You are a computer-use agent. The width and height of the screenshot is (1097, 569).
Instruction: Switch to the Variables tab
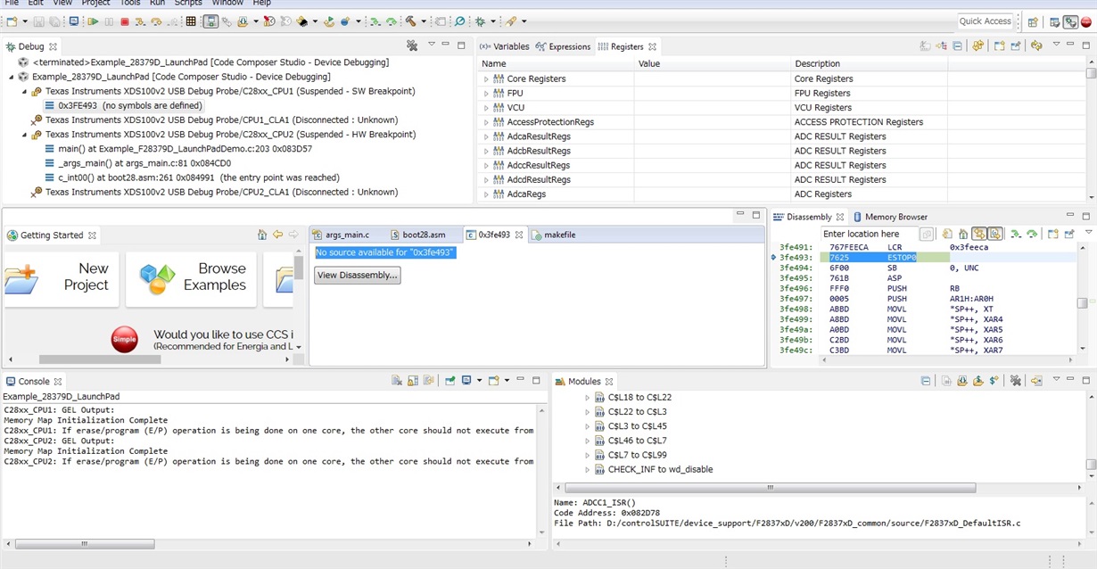pyautogui.click(x=504, y=46)
